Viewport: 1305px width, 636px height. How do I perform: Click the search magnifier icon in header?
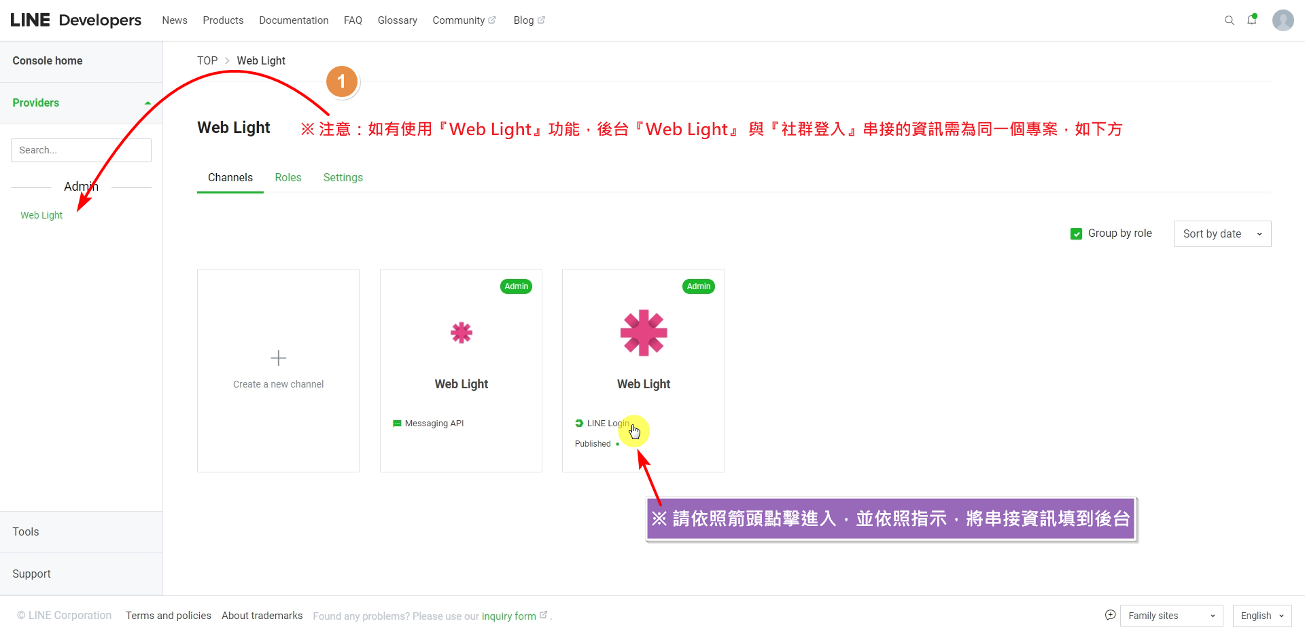click(x=1229, y=20)
